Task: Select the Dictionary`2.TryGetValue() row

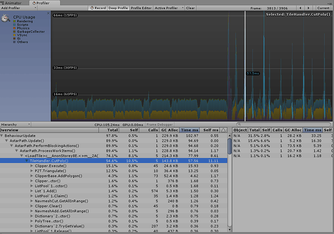Action: 114,226
